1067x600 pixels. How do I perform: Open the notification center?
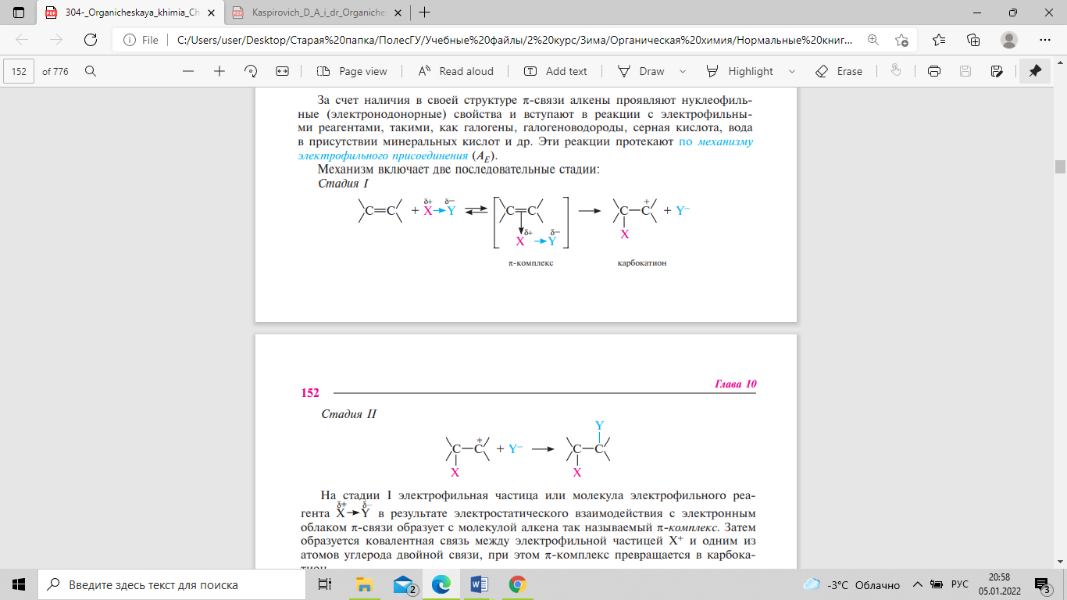pos(1041,584)
